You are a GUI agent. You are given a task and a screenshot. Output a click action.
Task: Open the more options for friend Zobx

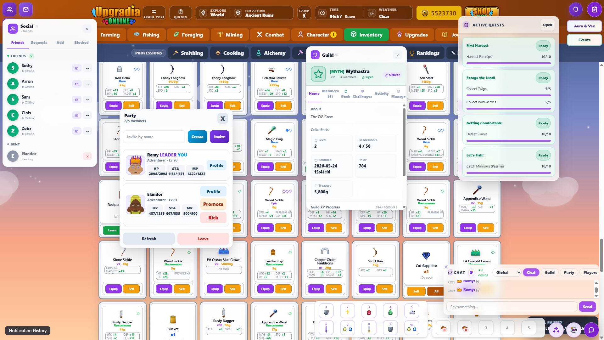(x=87, y=131)
